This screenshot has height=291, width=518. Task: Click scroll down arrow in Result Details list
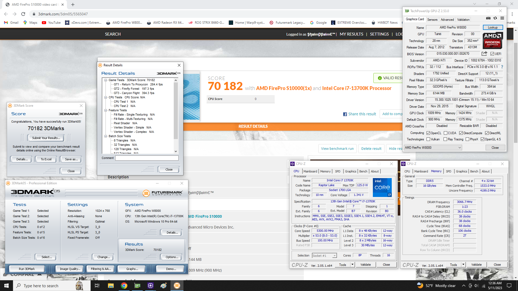coord(176,151)
